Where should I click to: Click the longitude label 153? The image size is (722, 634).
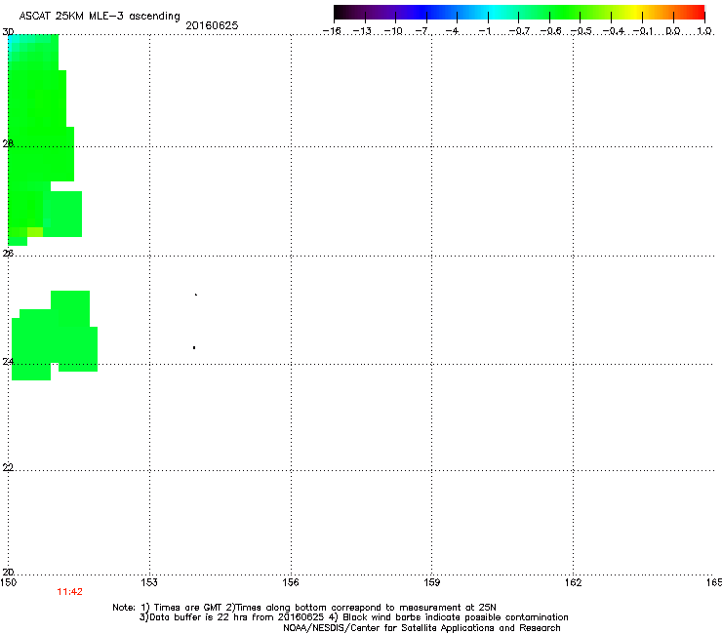[149, 582]
